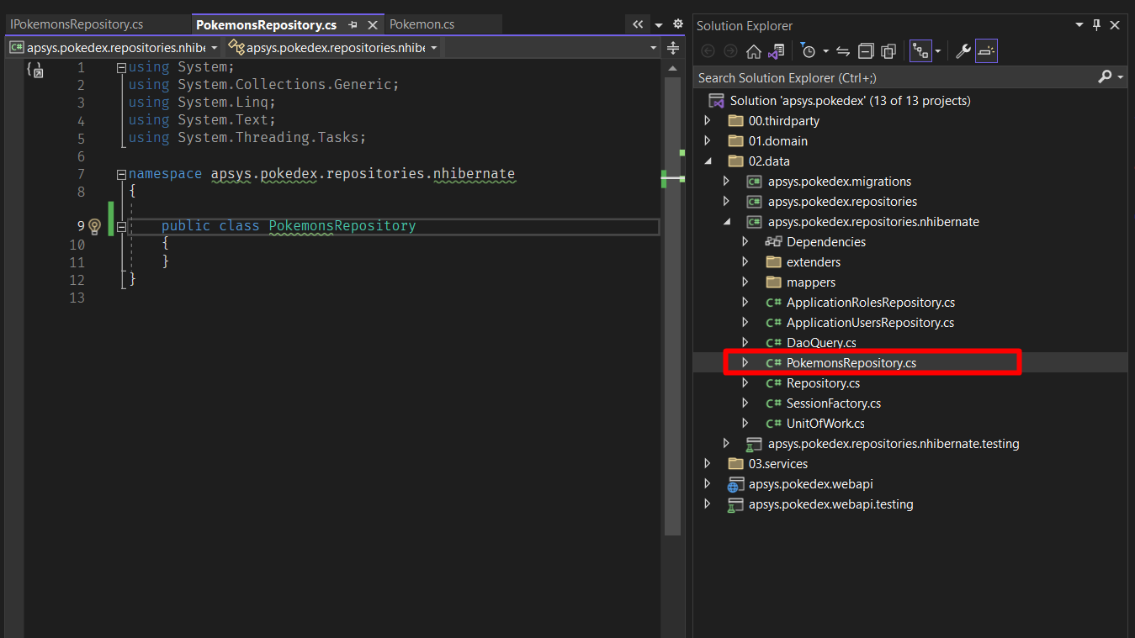Switch to the Pokemon.cs tab

[422, 24]
